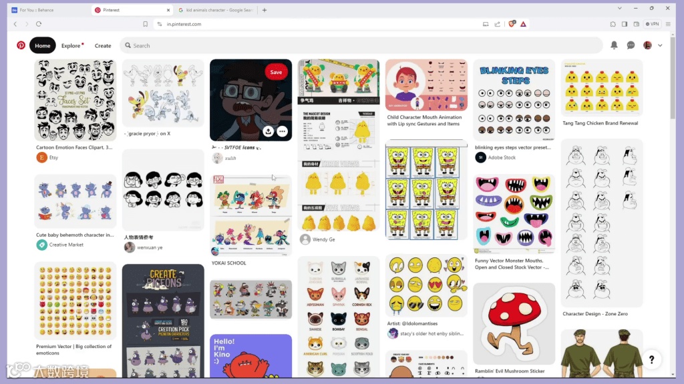Open the Create Pigeons pin
The height and width of the screenshot is (384, 684).
pyautogui.click(x=163, y=321)
